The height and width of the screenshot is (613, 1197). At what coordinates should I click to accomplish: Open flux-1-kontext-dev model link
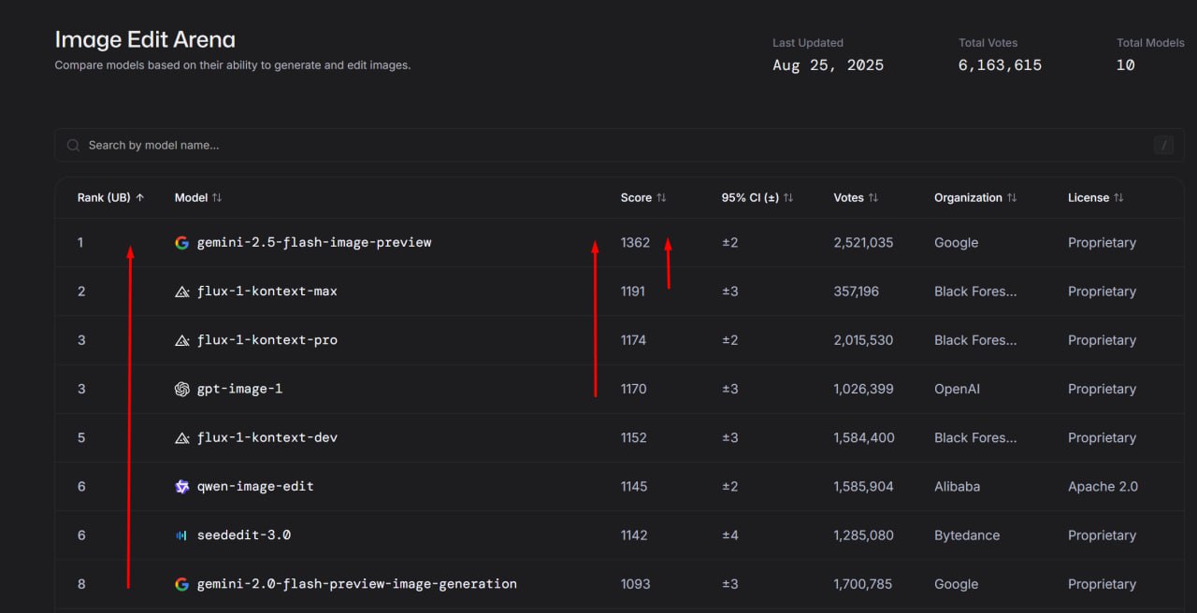coord(267,437)
